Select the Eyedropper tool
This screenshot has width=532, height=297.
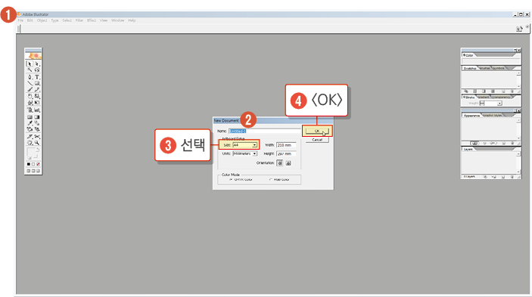click(x=30, y=123)
